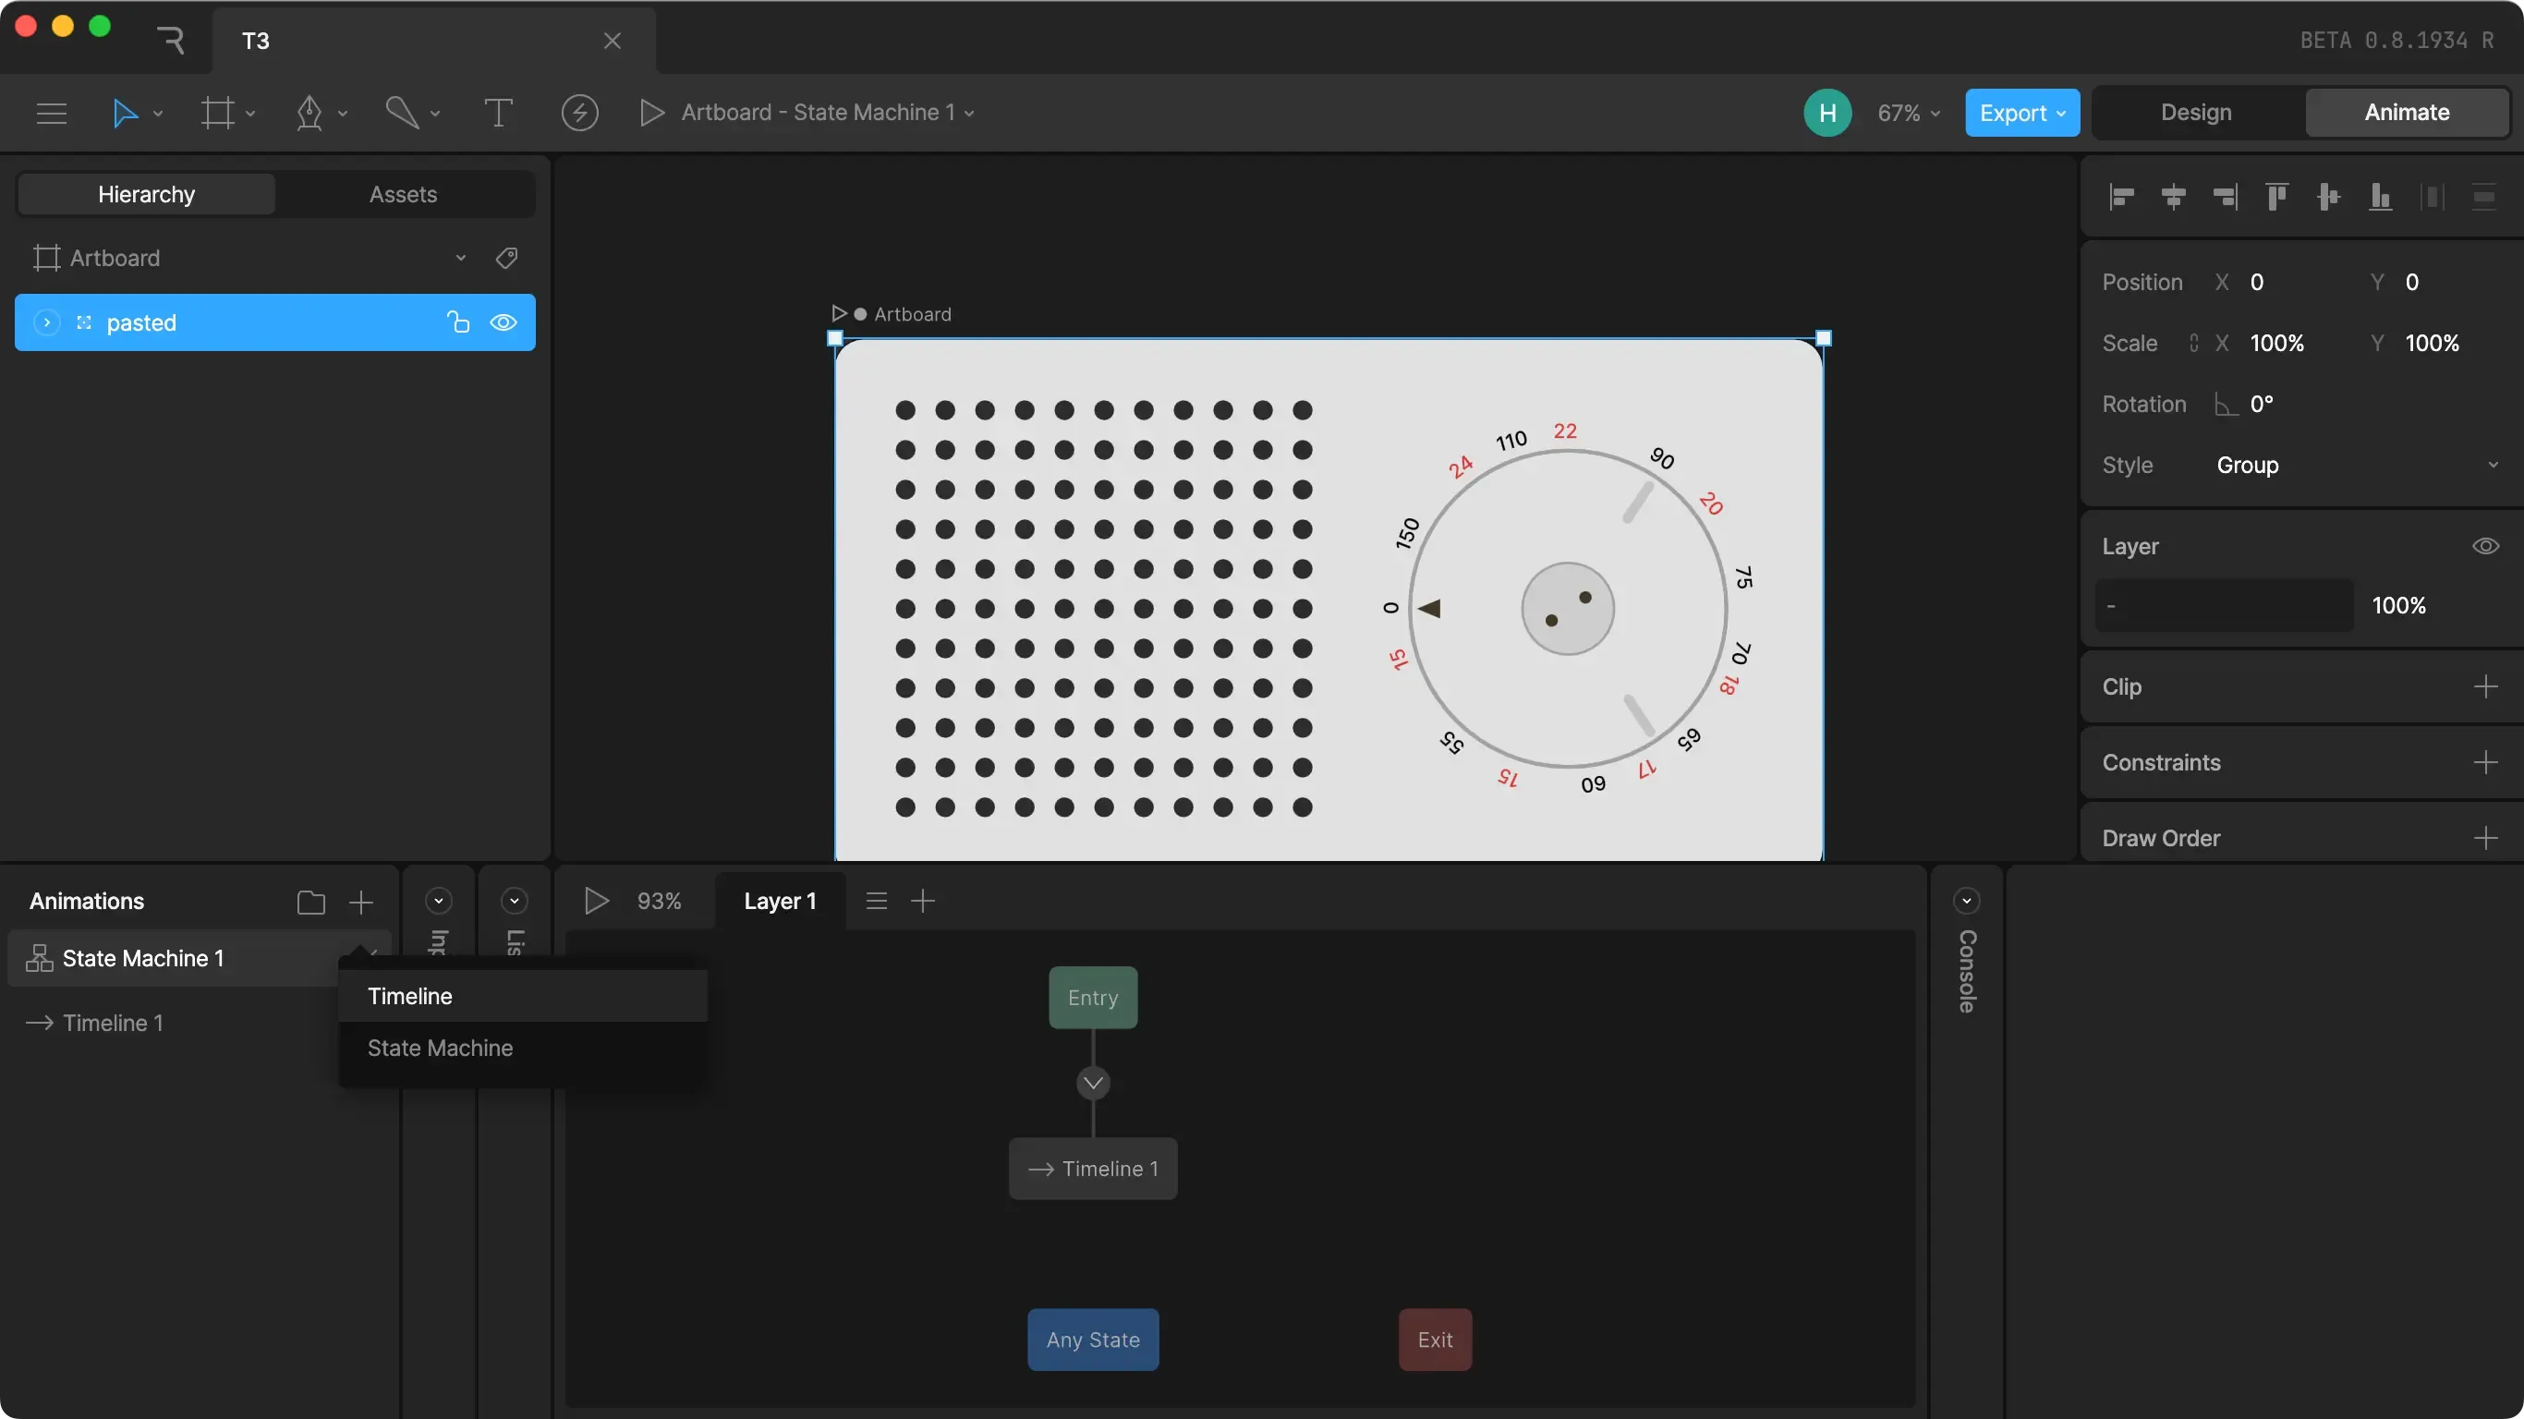The width and height of the screenshot is (2524, 1419).
Task: Open the Style Group dropdown
Action: coord(2351,465)
